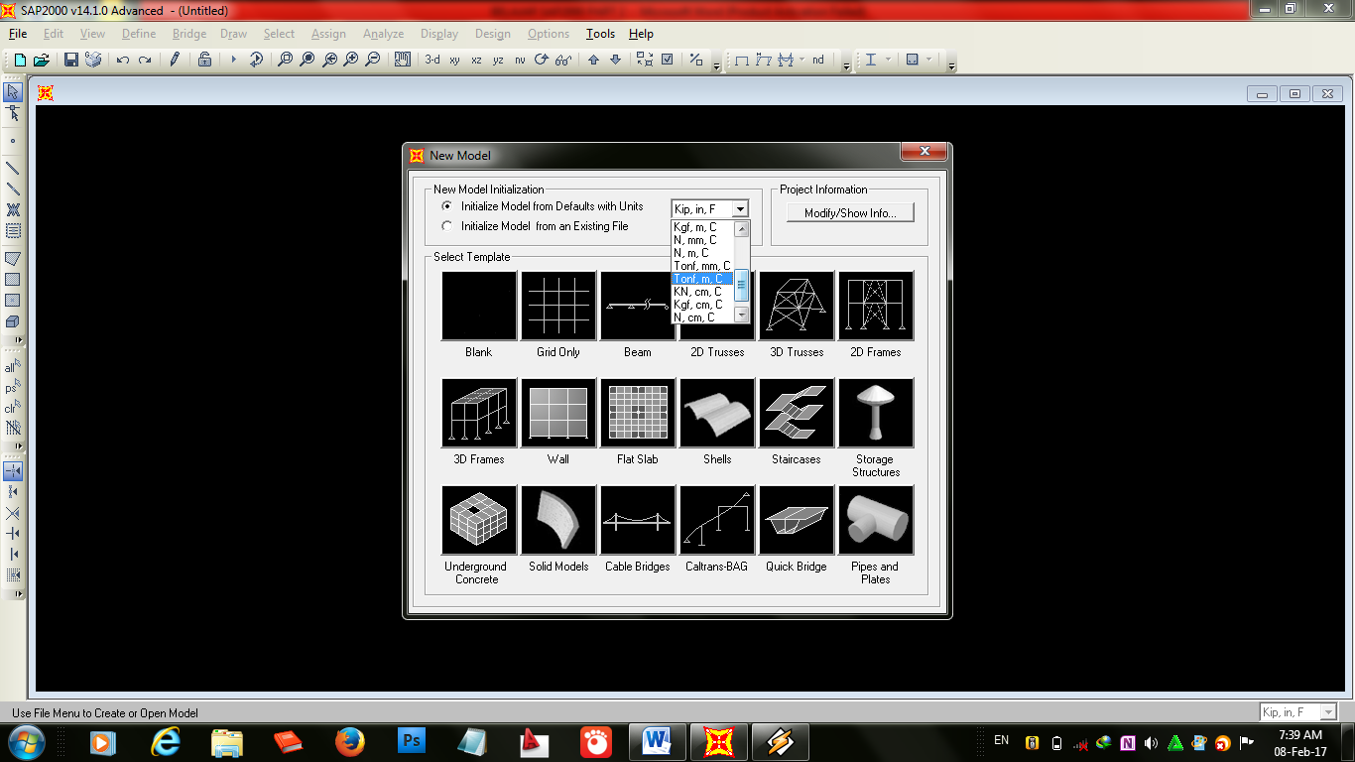1355x762 pixels.
Task: Click units list scrollbar down arrow
Action: tap(741, 316)
